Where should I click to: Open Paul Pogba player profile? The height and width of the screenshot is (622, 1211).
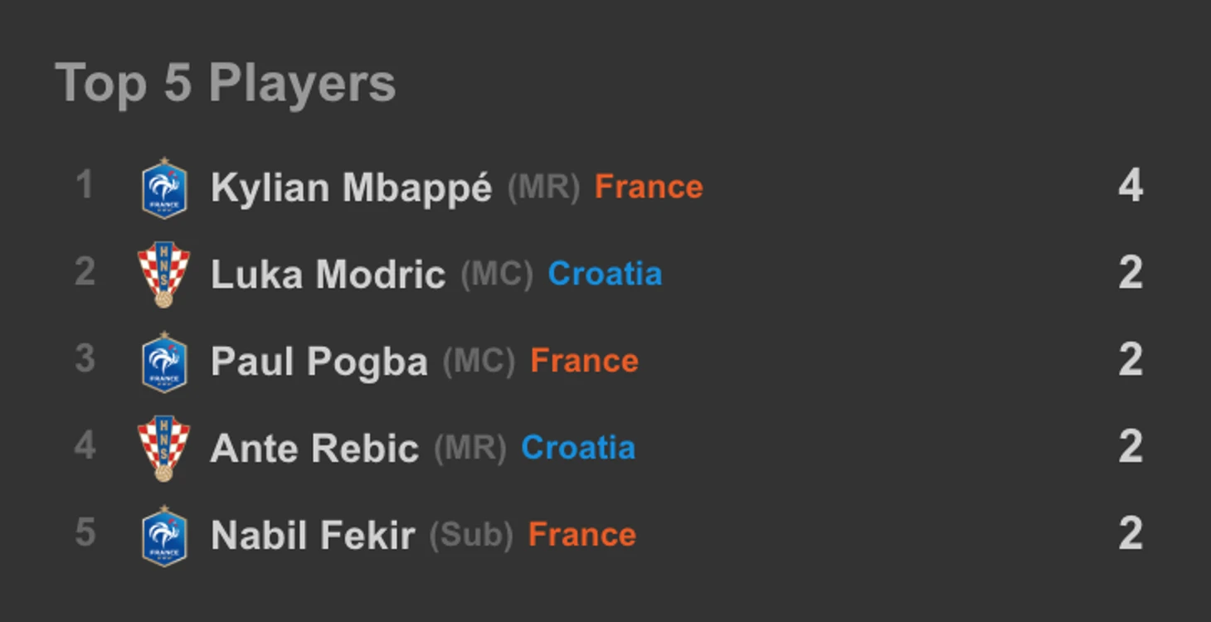[319, 362]
